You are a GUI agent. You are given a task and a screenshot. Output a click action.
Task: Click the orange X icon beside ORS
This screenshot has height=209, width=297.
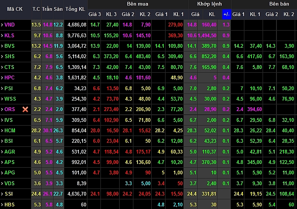(x=25, y=110)
